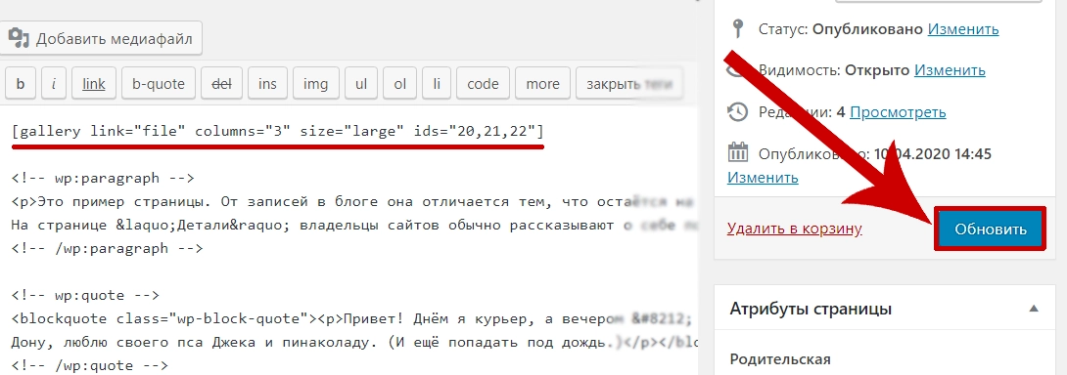The image size is (1067, 375).
Task: Click the "<!-- wp:paragraph -->" line
Action: (104, 178)
